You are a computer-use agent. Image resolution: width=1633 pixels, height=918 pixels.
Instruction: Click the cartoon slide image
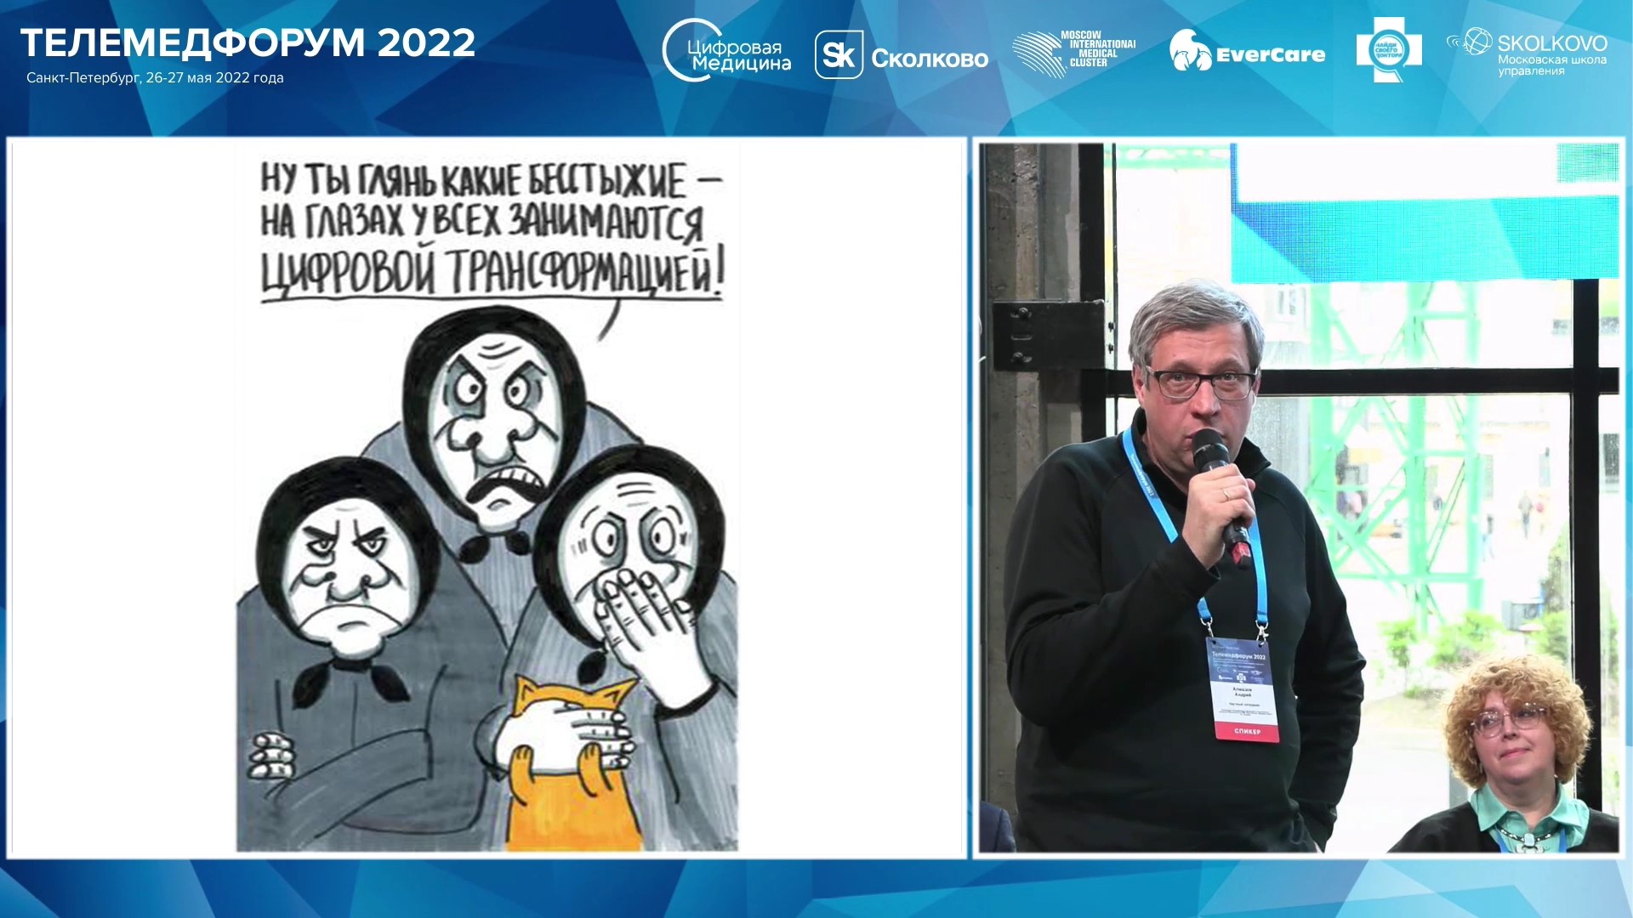click(486, 496)
